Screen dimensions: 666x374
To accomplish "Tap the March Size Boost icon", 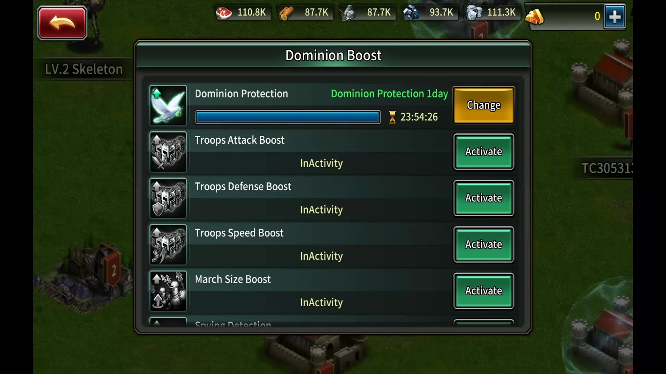I will point(168,291).
